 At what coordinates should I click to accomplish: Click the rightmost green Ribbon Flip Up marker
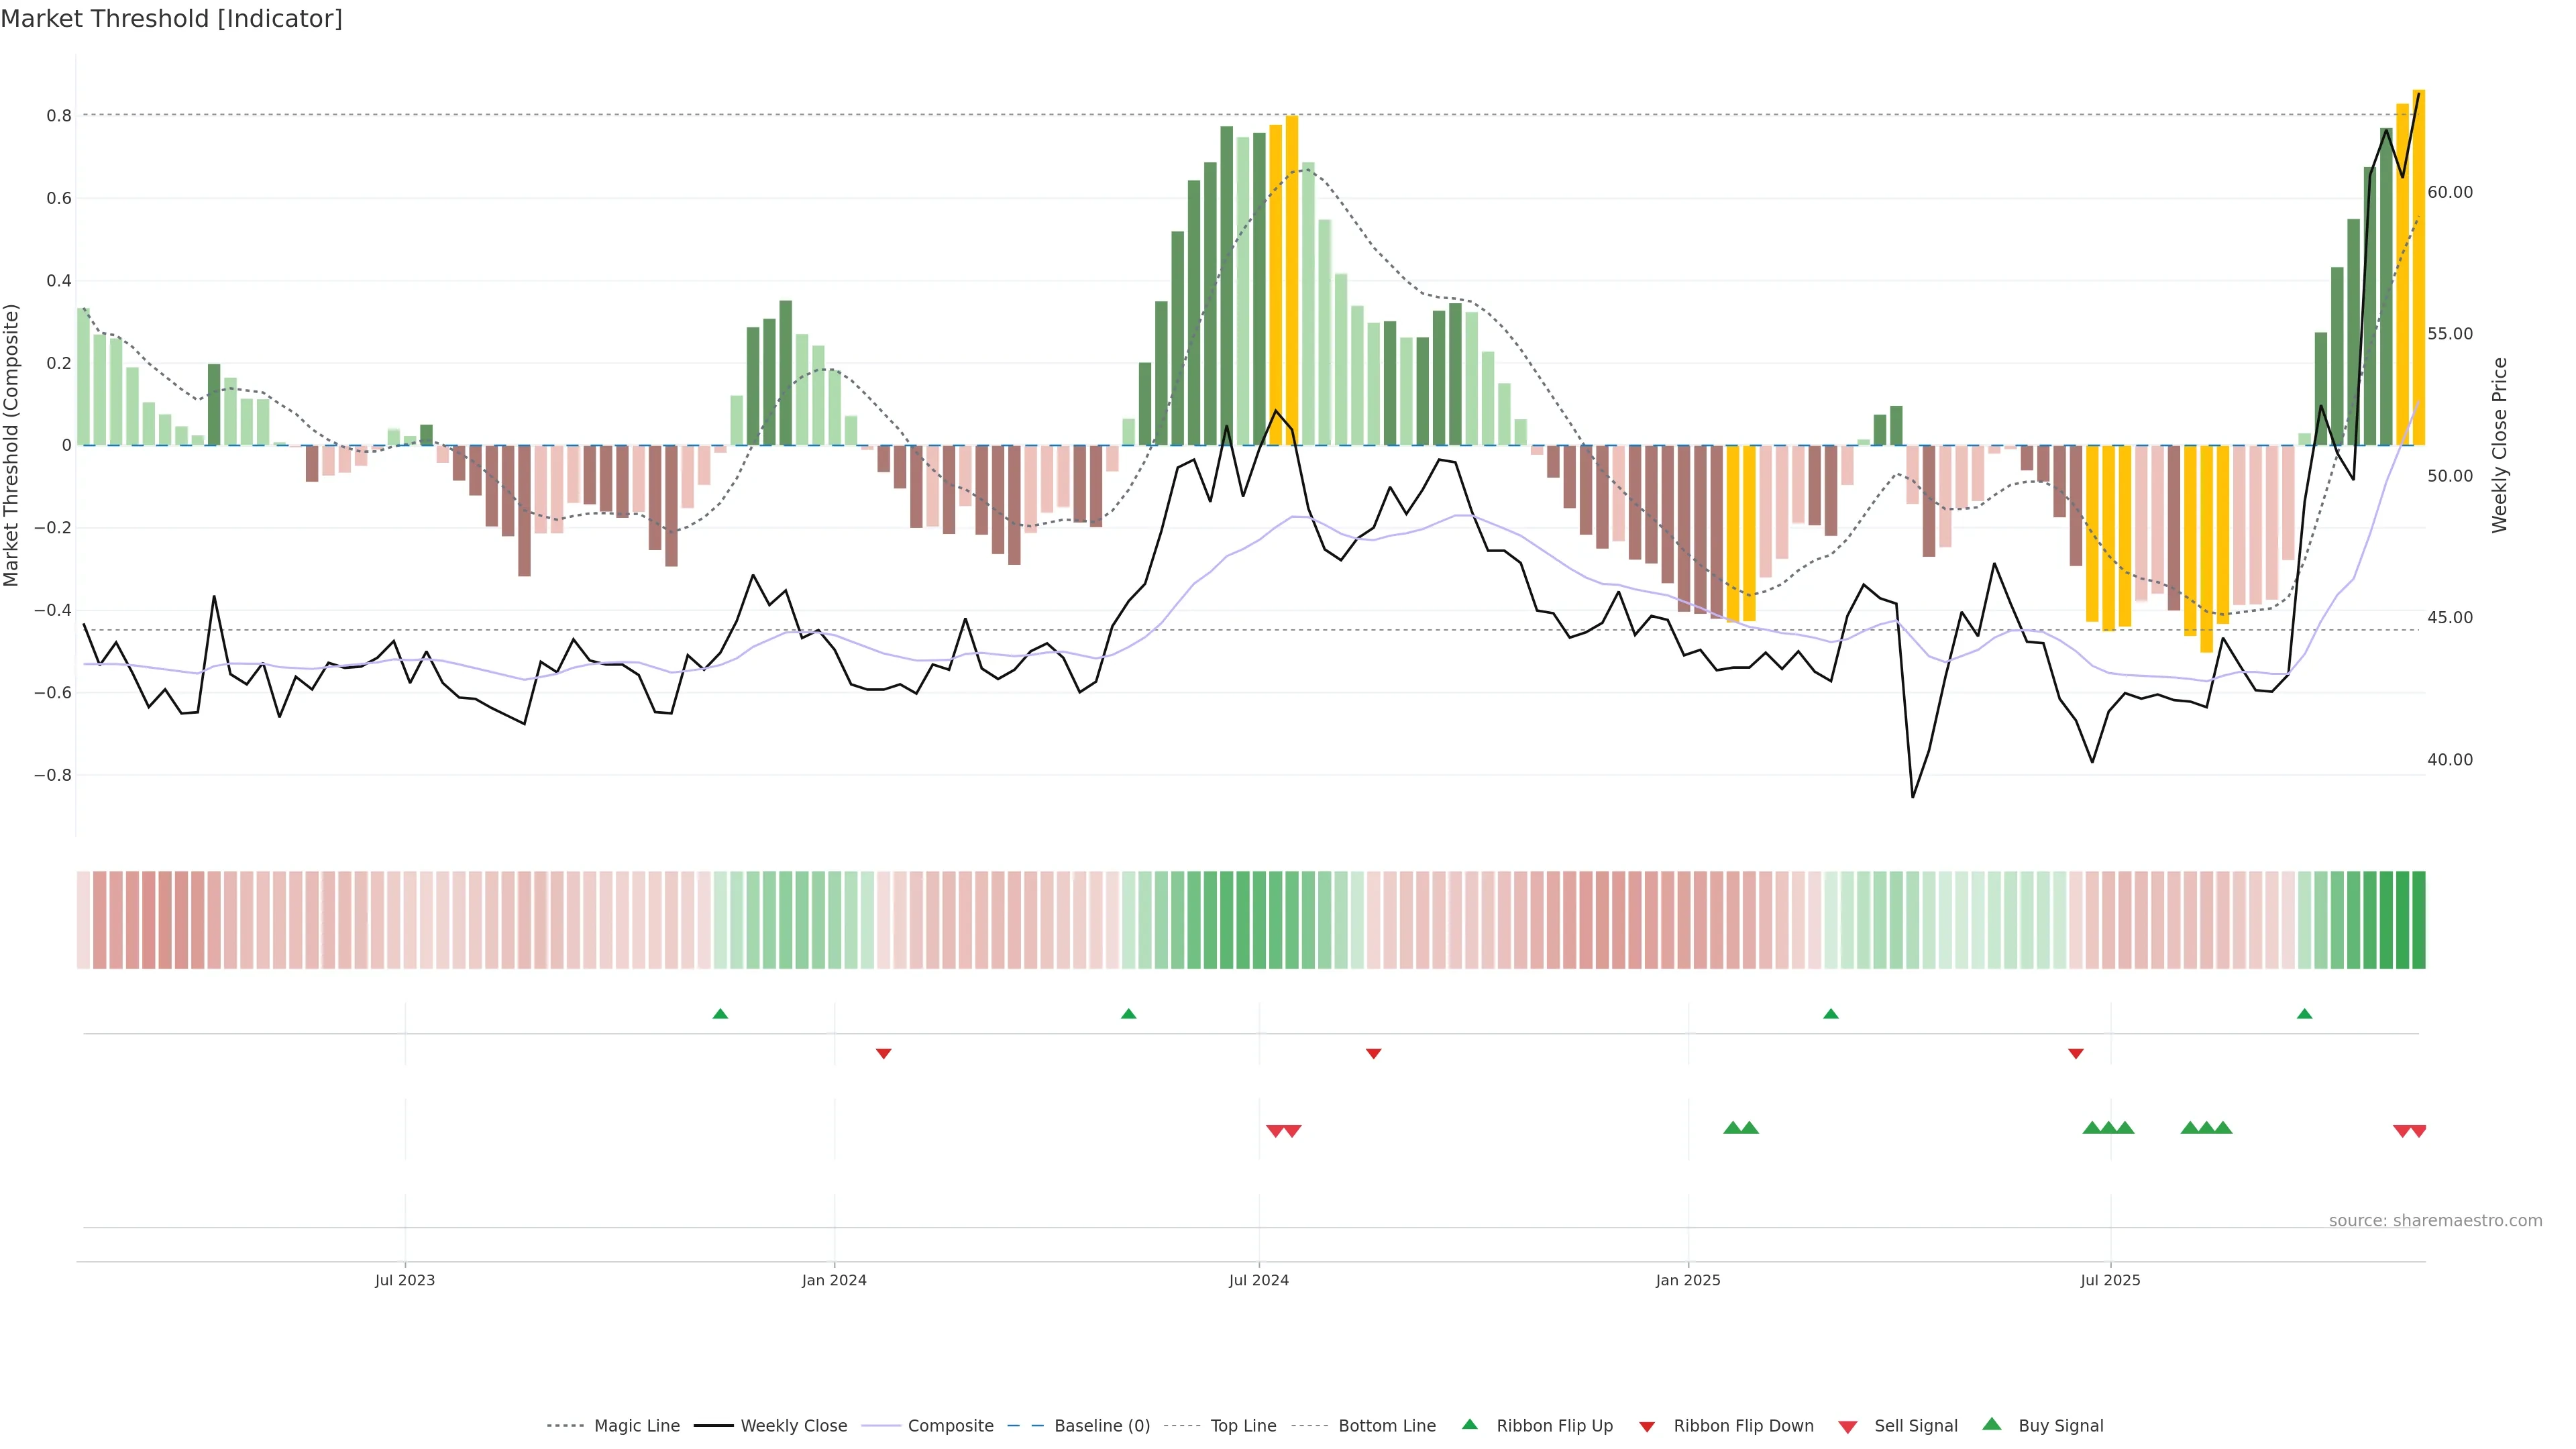pyautogui.click(x=2304, y=1014)
